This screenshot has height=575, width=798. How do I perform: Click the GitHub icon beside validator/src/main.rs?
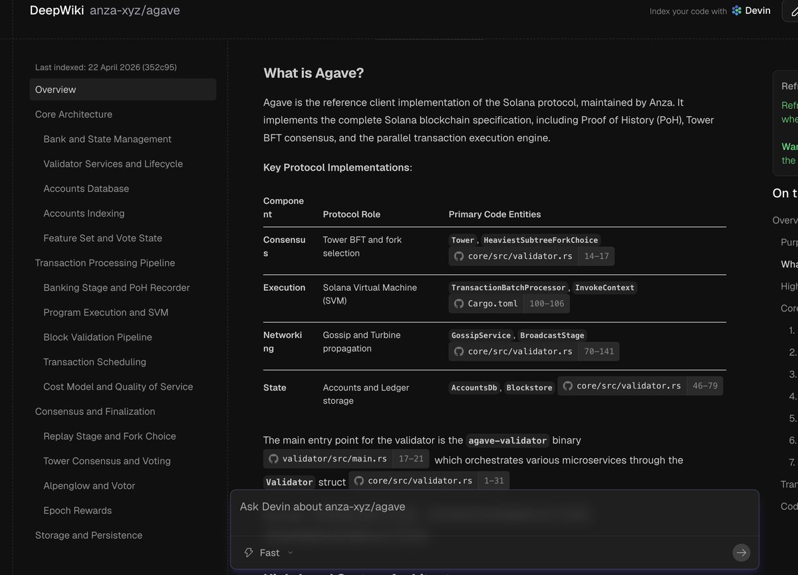(273, 458)
